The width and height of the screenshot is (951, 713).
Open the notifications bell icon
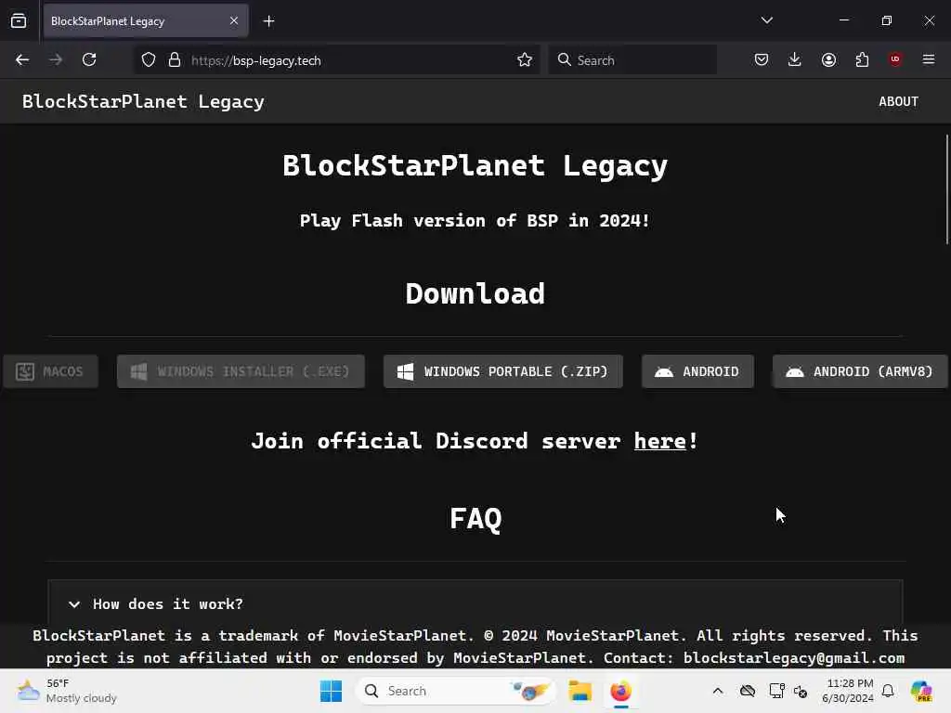coord(888,691)
